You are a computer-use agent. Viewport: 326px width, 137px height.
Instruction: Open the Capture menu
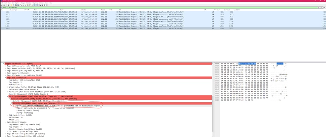click(17, 3)
